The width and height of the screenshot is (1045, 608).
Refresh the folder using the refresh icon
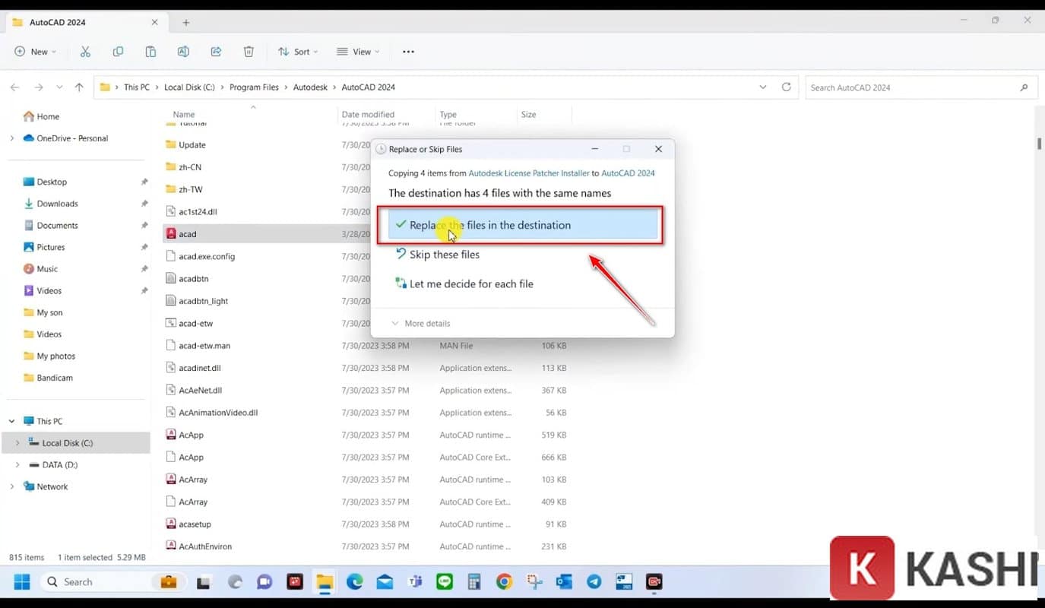[x=786, y=87]
